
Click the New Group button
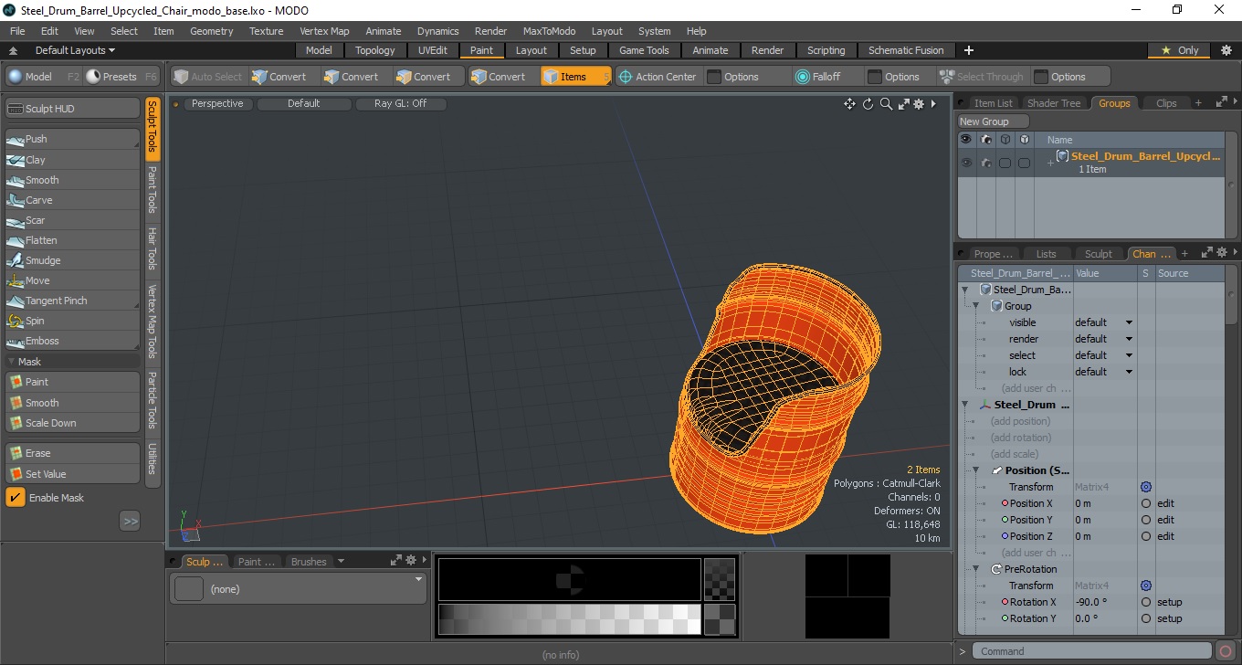(x=993, y=121)
